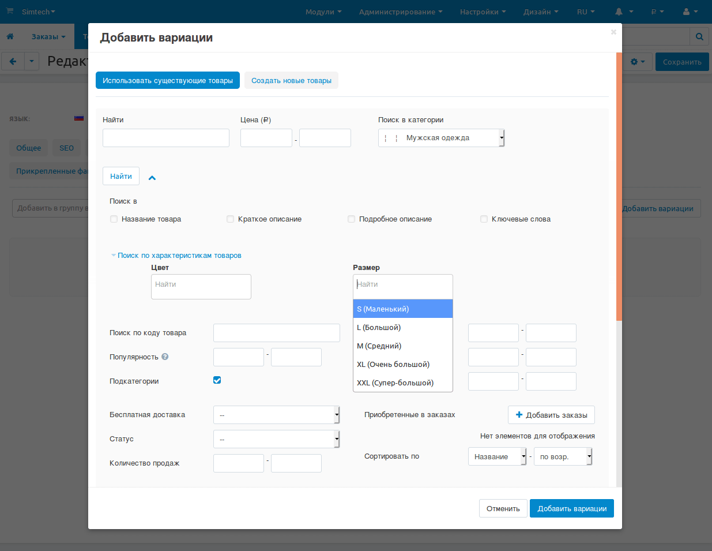
Task: Uncheck the Подкатегории checkbox
Action: (217, 380)
